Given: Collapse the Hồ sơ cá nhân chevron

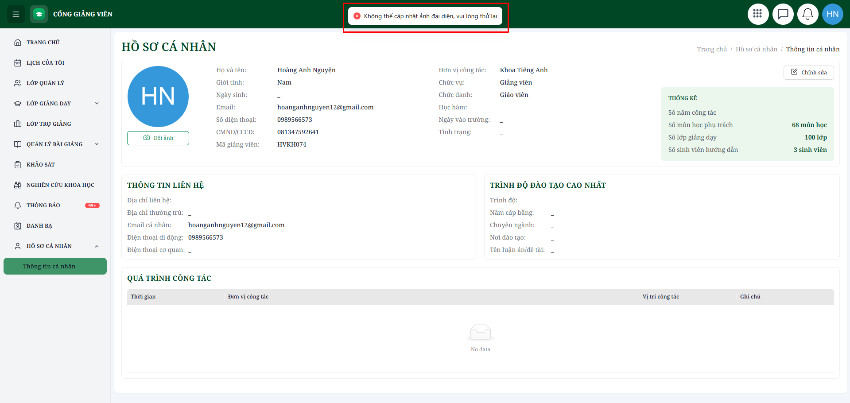Looking at the screenshot, I should click(97, 246).
